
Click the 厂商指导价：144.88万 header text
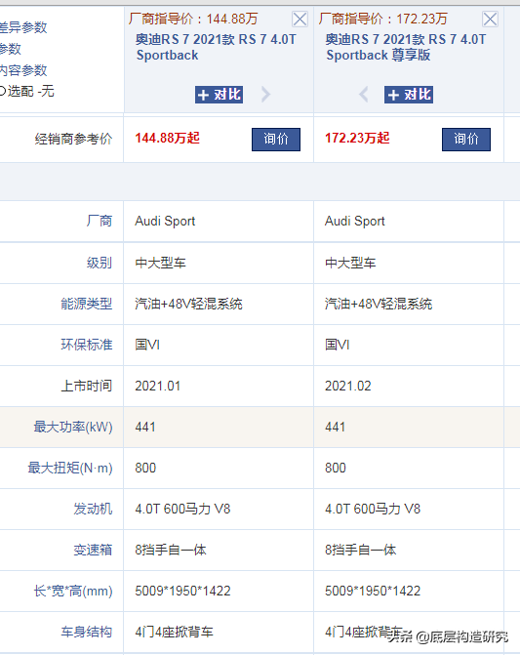193,19
